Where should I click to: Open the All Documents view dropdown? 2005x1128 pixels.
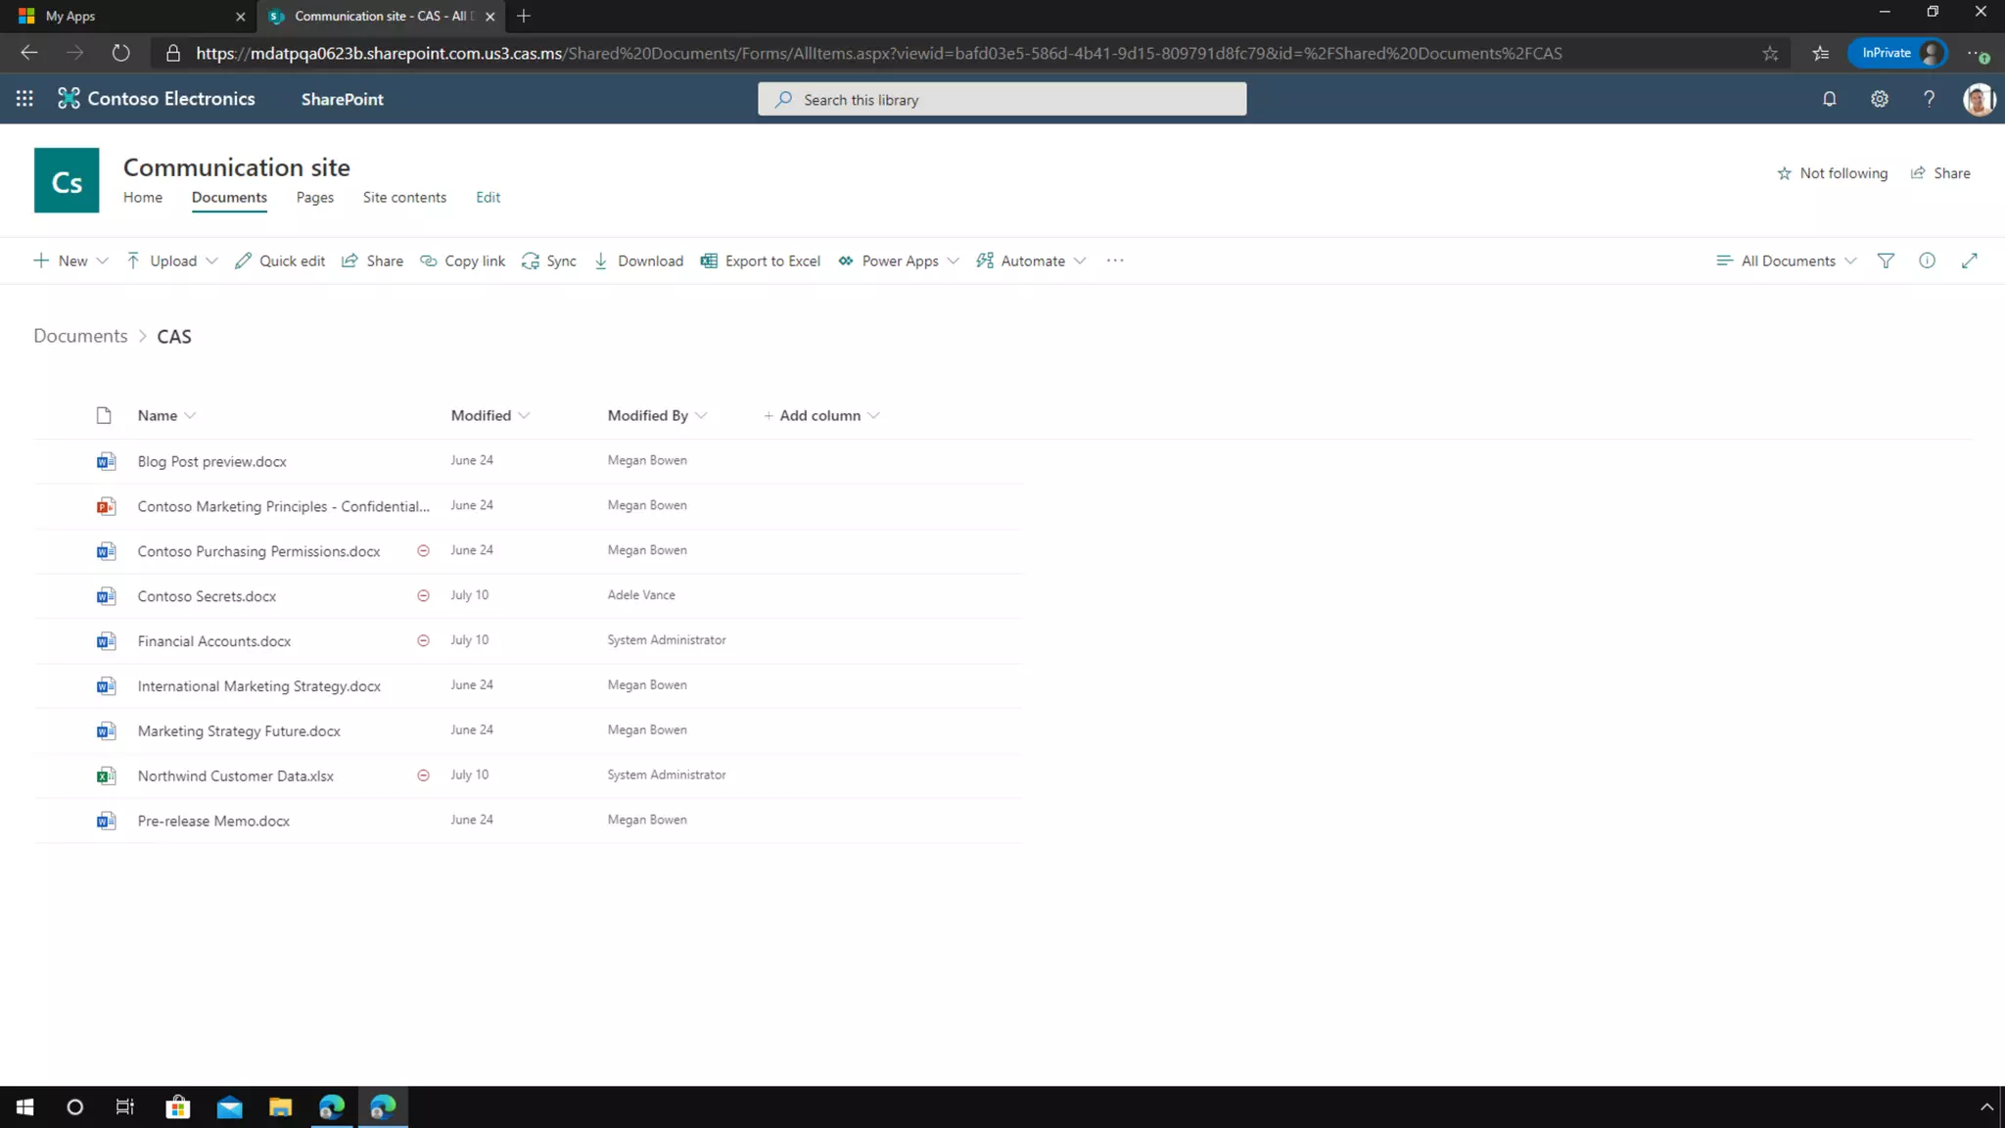pyautogui.click(x=1787, y=260)
